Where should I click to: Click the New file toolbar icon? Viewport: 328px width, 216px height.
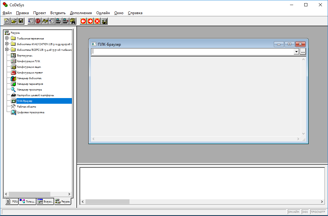pos(7,21)
